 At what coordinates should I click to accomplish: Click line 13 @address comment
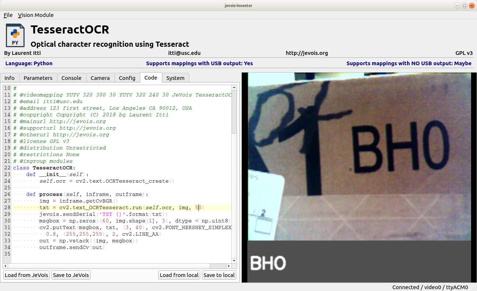(x=102, y=108)
